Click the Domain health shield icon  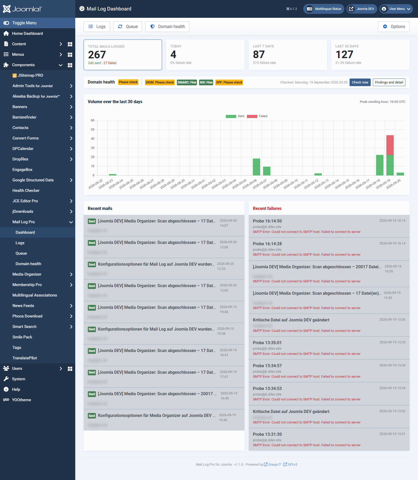pos(153,26)
